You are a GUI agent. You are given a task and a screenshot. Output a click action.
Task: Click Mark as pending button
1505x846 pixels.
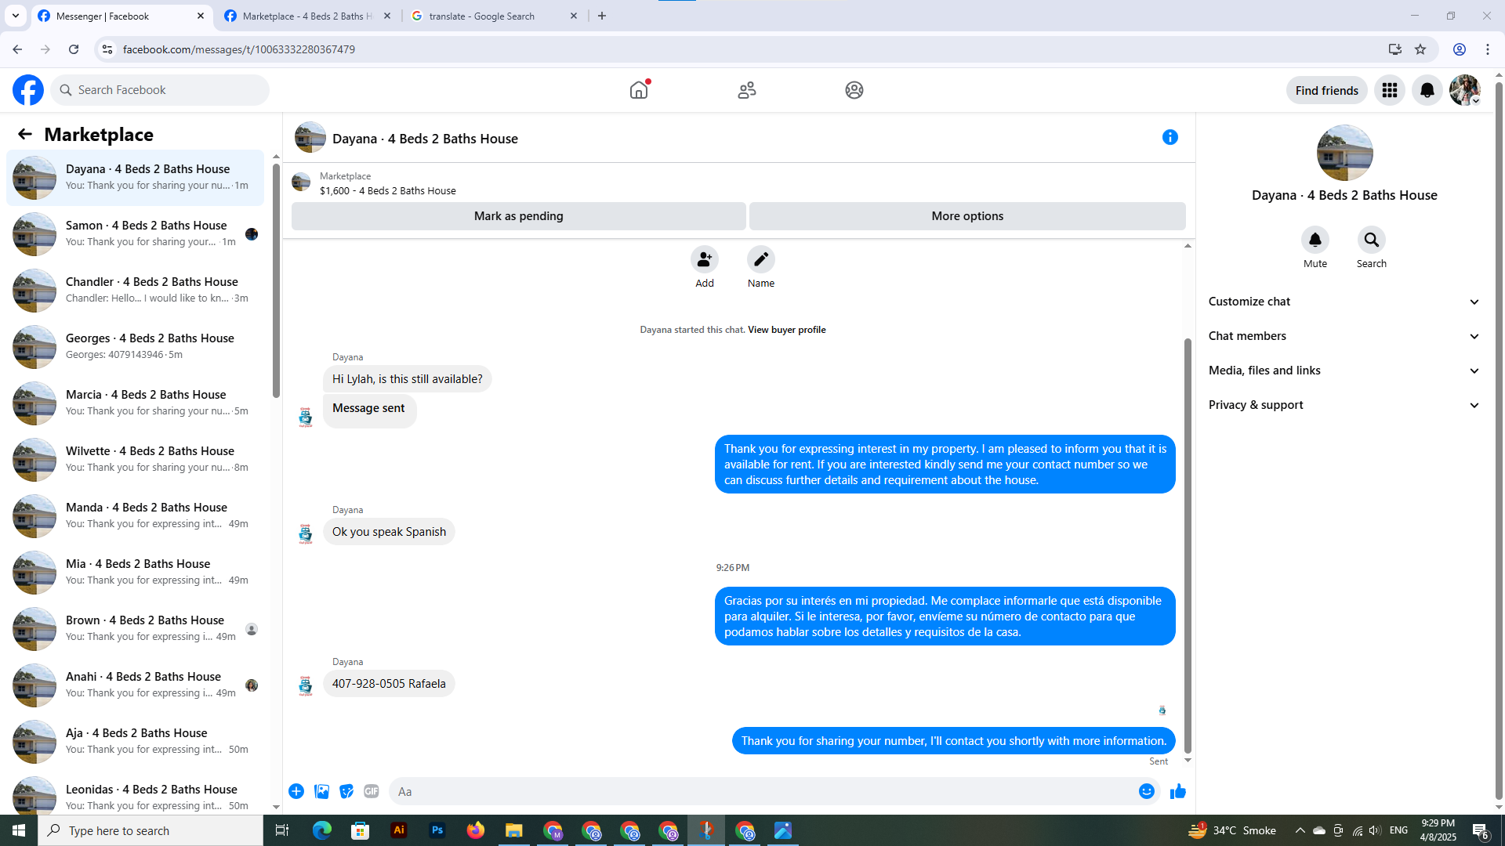pyautogui.click(x=518, y=216)
